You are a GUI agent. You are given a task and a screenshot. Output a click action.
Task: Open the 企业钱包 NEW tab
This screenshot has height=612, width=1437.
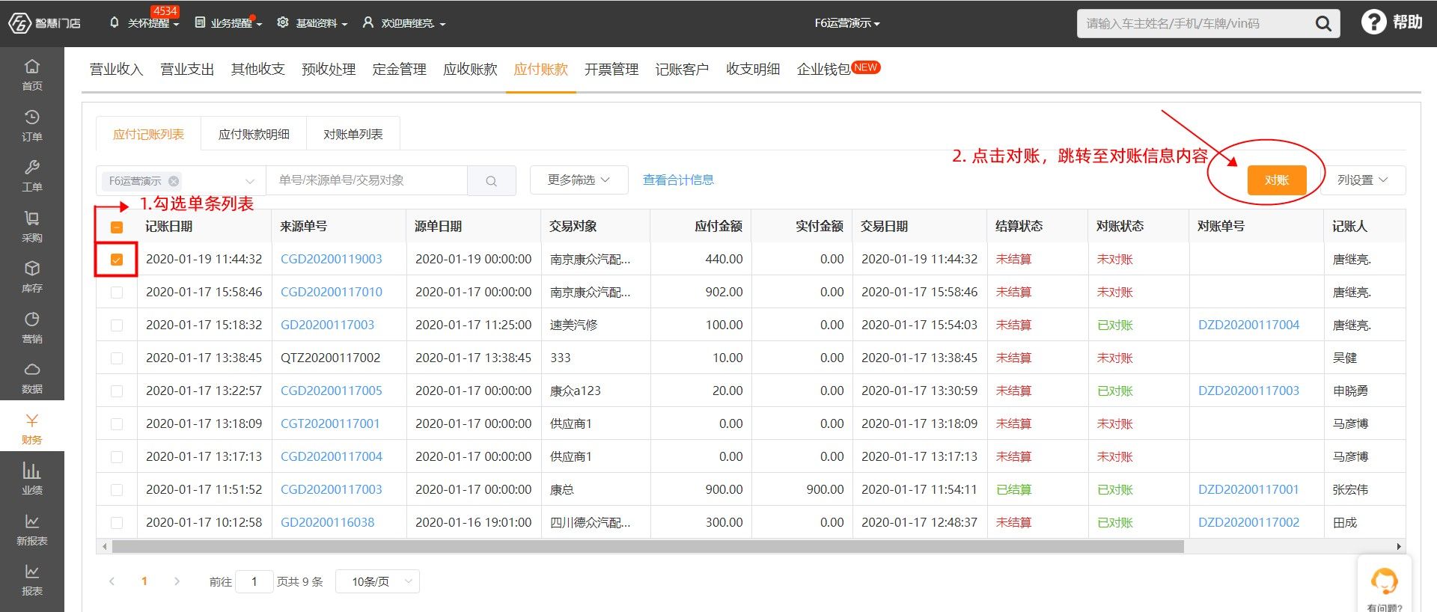(838, 69)
